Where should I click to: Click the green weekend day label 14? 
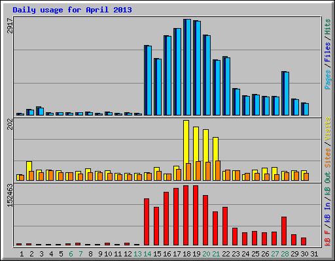[147, 254]
